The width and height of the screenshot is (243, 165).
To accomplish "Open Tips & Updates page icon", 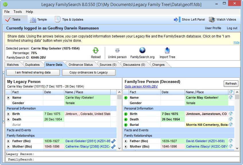I will (x=57, y=19).
